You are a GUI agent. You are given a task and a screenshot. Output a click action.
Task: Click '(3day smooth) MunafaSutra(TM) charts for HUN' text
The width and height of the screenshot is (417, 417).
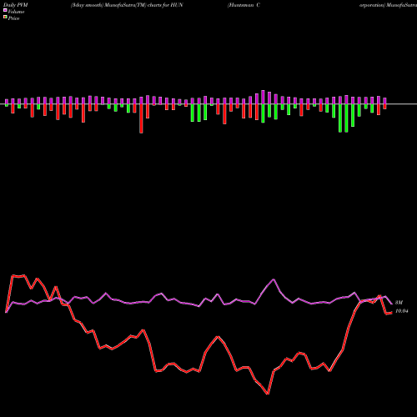click(127, 5)
